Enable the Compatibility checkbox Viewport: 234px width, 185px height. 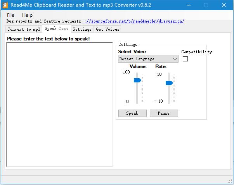[x=185, y=59]
